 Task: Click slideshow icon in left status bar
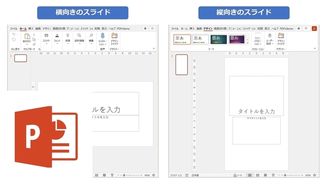112,175
